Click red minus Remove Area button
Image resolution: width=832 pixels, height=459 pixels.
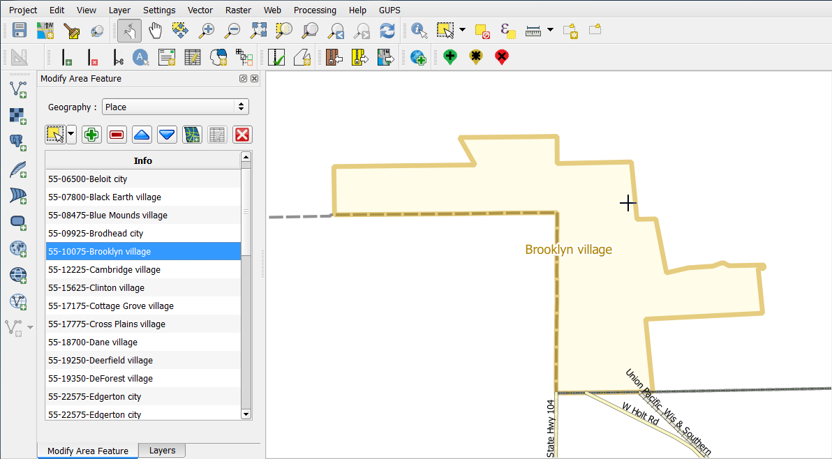117,135
